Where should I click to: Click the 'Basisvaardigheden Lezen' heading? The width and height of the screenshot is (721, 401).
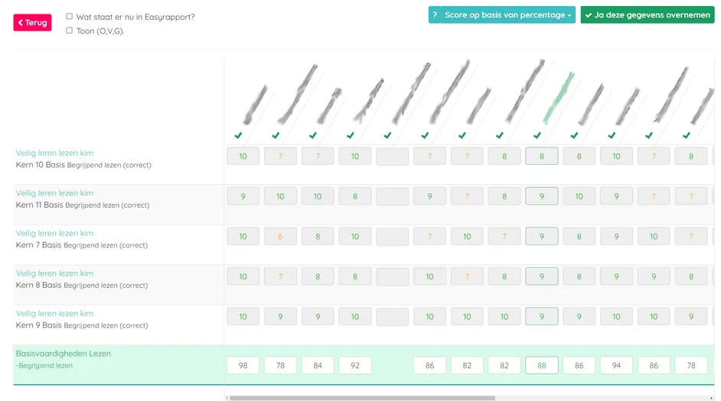pyautogui.click(x=63, y=354)
